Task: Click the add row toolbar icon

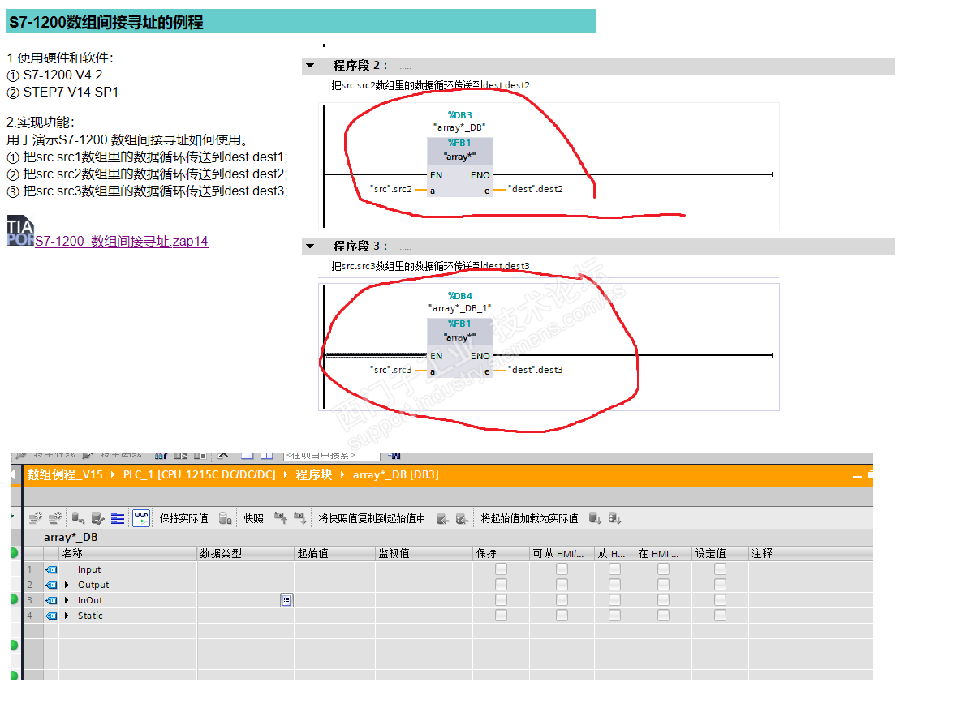Action: point(55,518)
